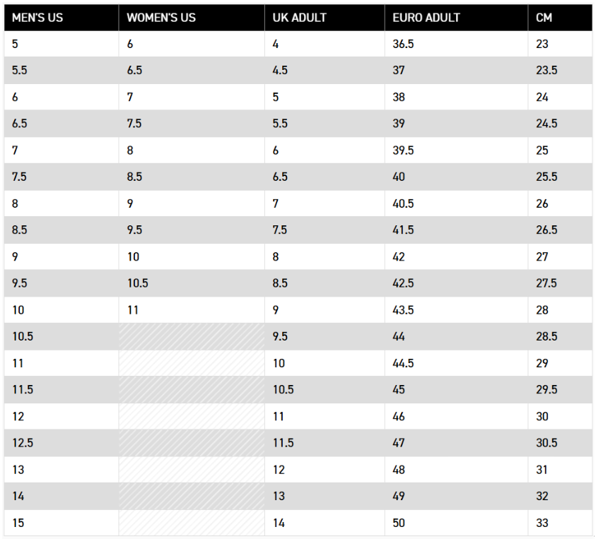The width and height of the screenshot is (596, 539).
Task: Click Euro size 43.5 cell
Action: pos(403,310)
